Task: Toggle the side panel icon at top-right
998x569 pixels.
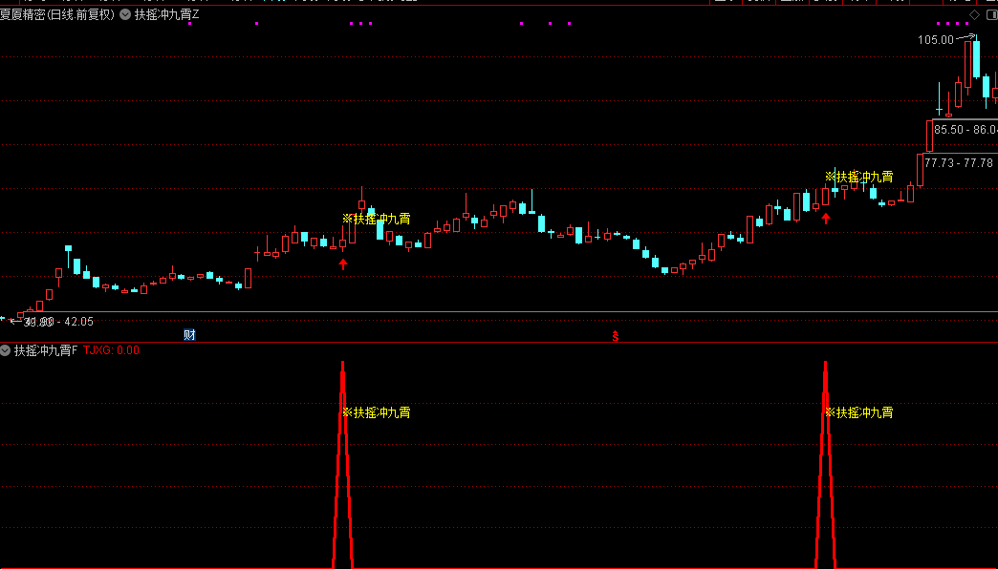Action: click(991, 14)
